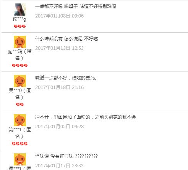Screen dimensions: 188x170
Task: Click the two heart icons under 吴***0
Action: click(20, 105)
